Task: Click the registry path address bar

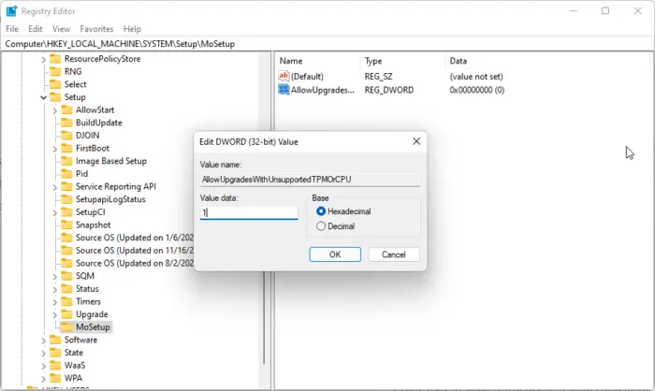Action: [327, 44]
